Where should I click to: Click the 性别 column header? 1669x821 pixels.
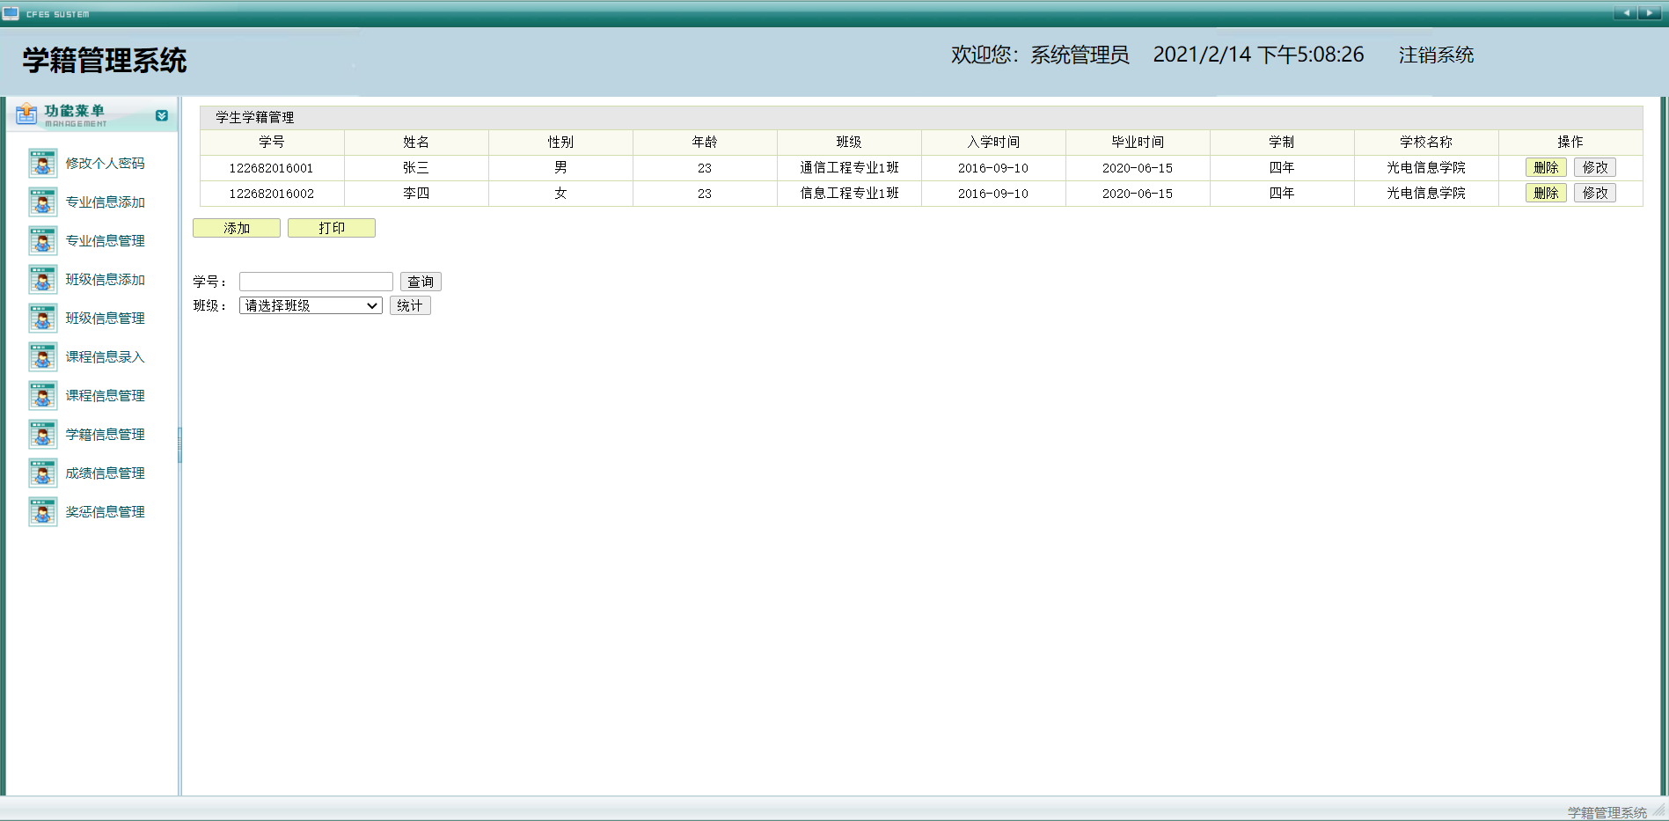coord(560,142)
